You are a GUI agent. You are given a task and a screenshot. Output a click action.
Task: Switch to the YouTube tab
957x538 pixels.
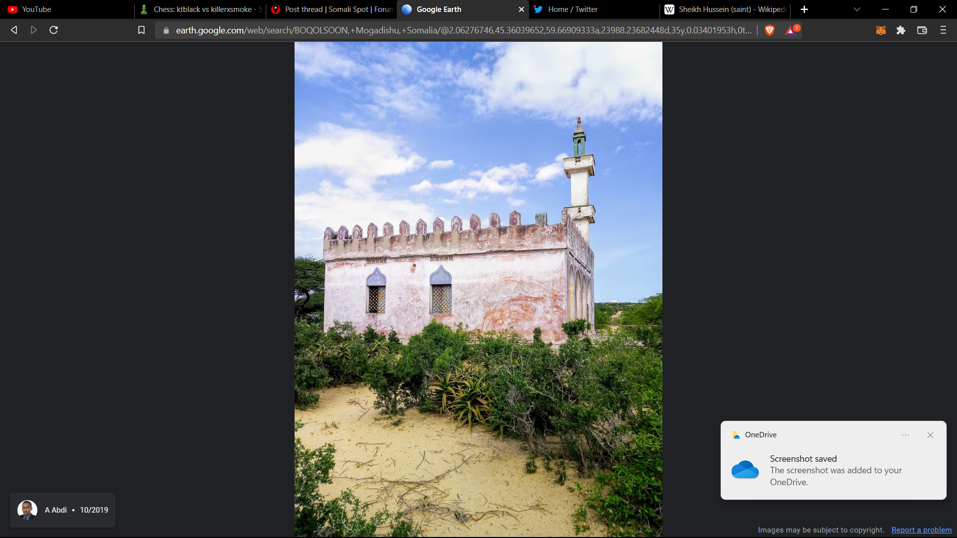pyautogui.click(x=67, y=9)
